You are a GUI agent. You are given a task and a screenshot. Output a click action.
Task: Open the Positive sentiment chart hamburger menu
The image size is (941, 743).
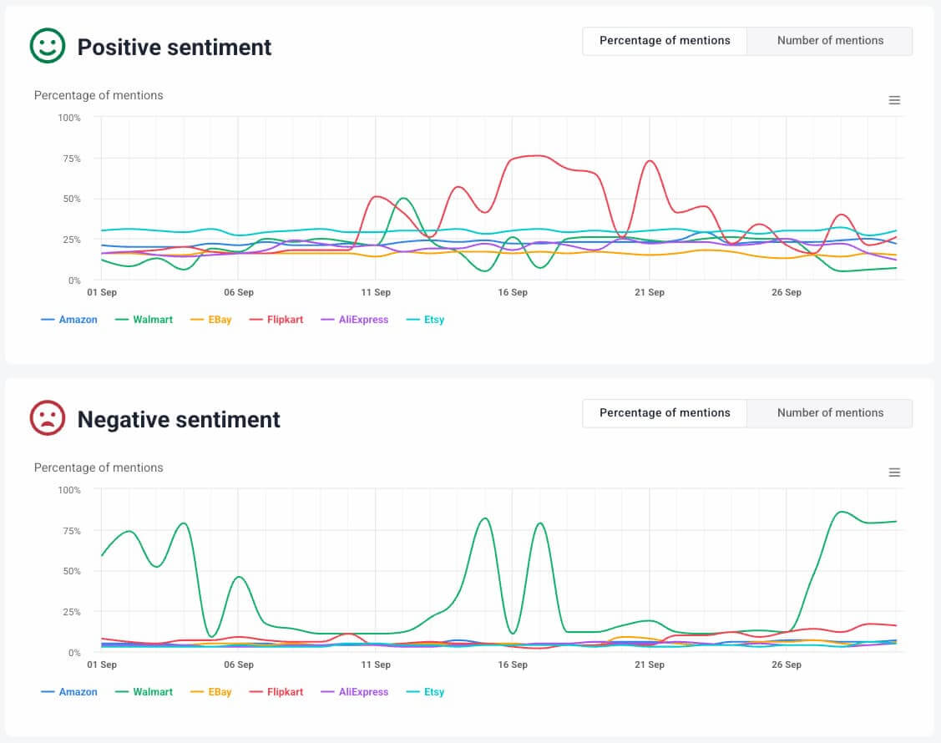coord(894,100)
